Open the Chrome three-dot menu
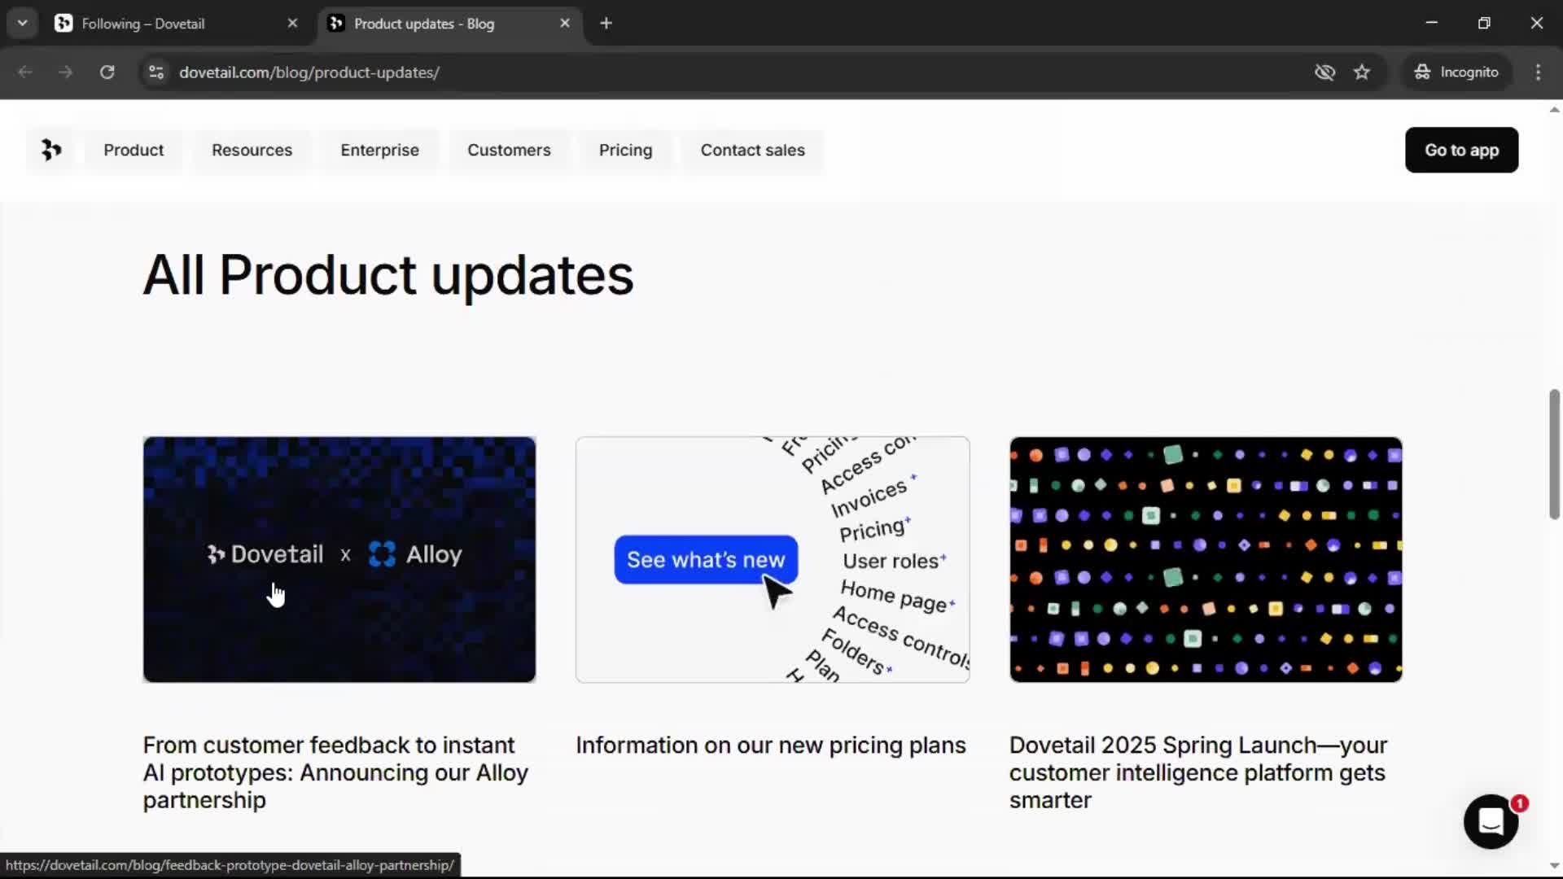The width and height of the screenshot is (1563, 879). pyautogui.click(x=1538, y=72)
